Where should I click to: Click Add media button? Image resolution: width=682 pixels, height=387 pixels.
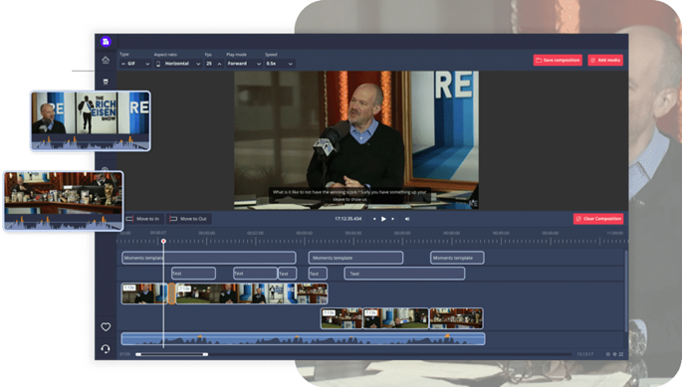[x=605, y=60]
